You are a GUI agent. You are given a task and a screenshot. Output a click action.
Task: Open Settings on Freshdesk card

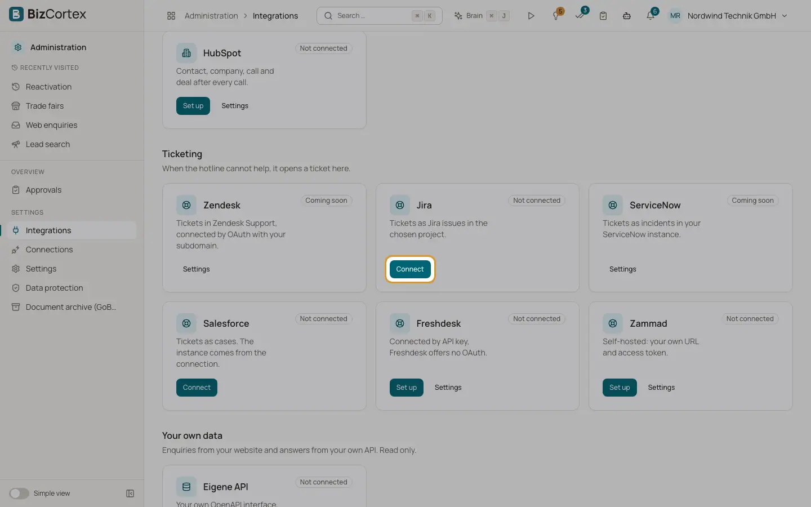click(x=448, y=388)
